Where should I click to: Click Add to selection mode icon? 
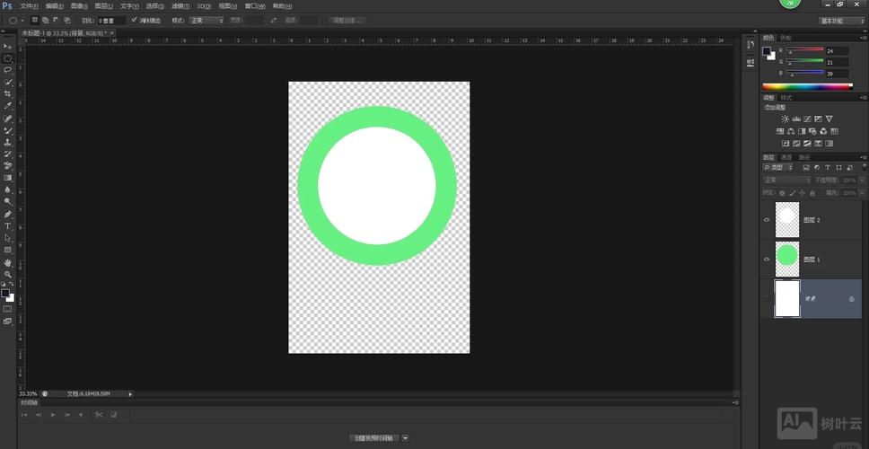click(x=46, y=21)
